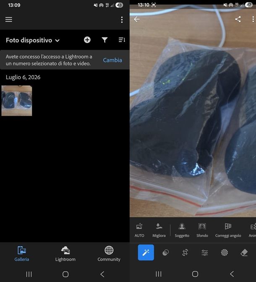
Task: Share the photo with share icon
Action: click(x=238, y=19)
